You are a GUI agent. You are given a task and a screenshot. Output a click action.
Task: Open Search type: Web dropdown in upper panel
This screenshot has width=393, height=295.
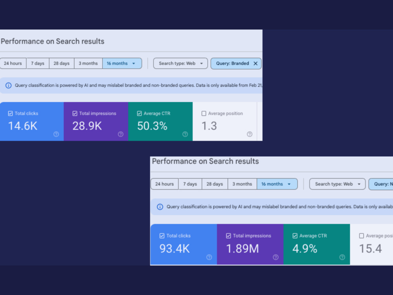click(x=180, y=63)
